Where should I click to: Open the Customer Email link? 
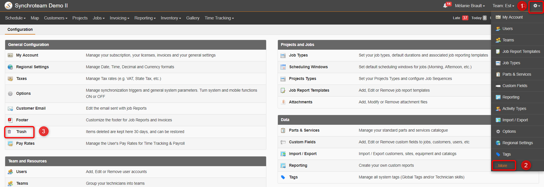pos(31,108)
